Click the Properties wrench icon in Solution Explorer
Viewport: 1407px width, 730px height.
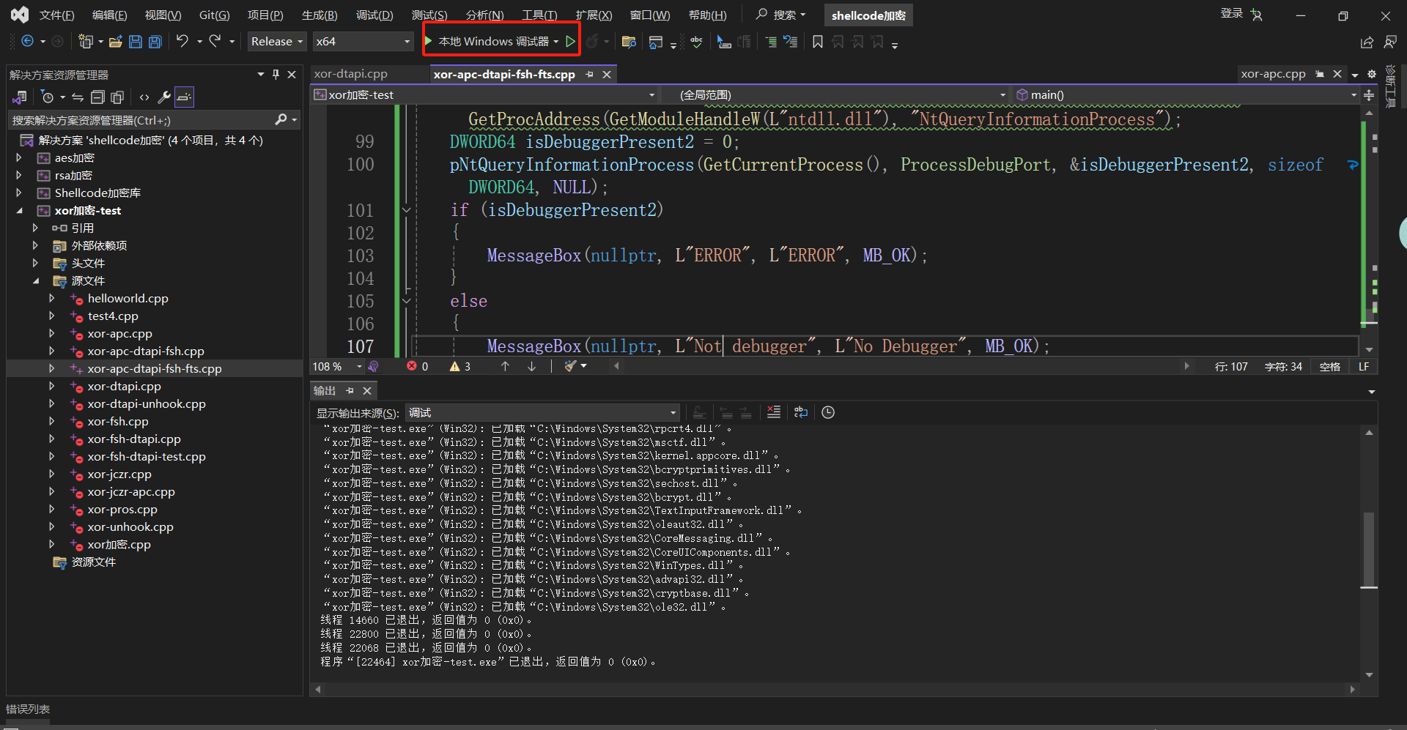(x=164, y=97)
